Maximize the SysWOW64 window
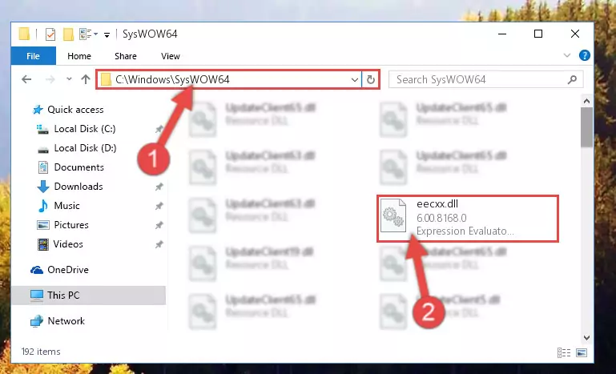The image size is (616, 374). pos(538,34)
